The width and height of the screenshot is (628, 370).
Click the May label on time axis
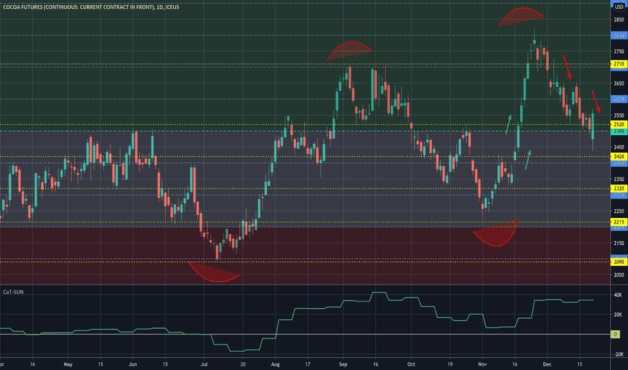[68, 365]
